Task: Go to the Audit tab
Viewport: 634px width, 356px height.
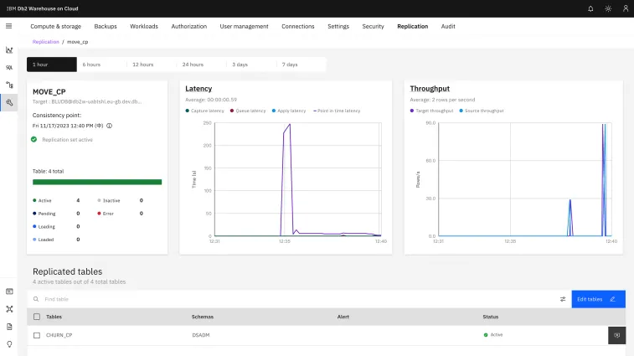Action: pyautogui.click(x=448, y=26)
